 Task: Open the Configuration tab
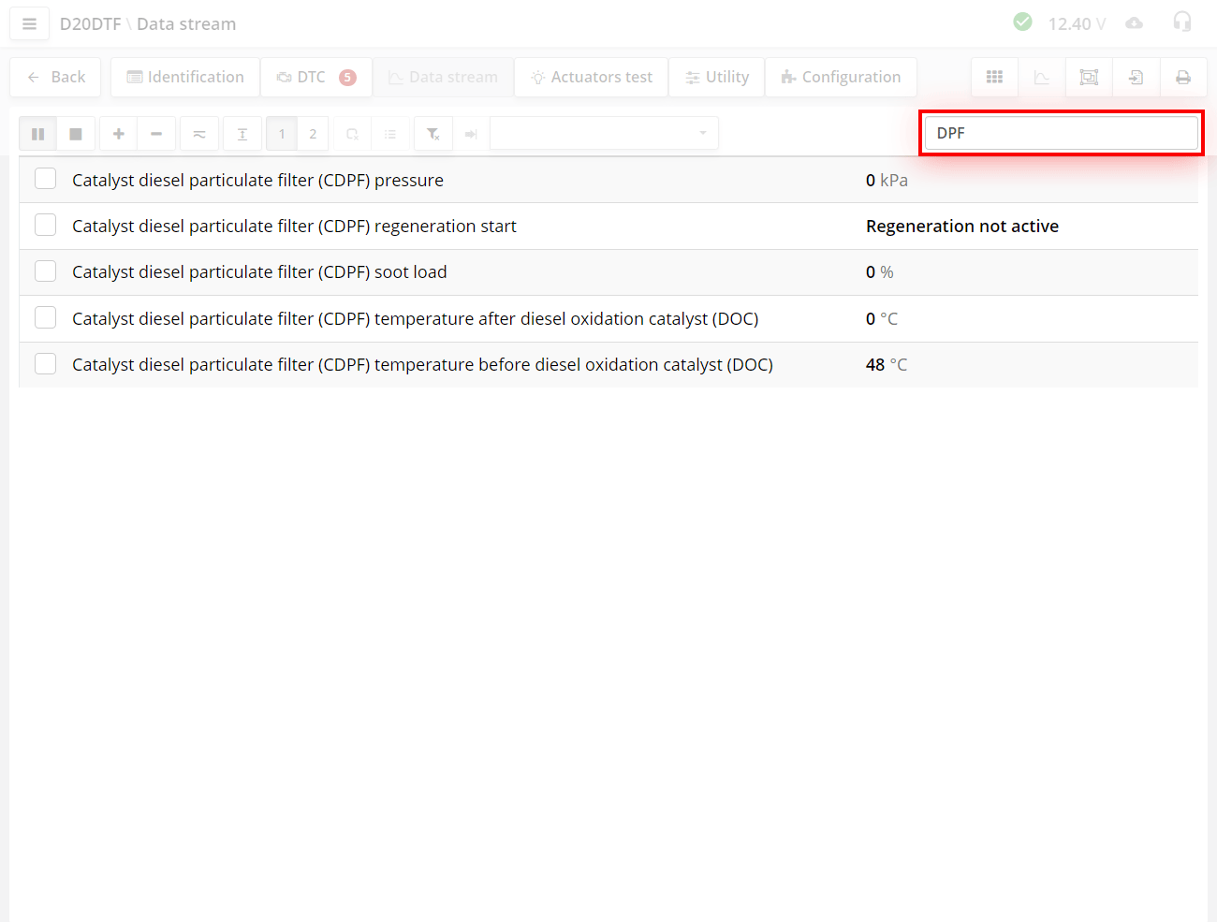[x=841, y=77]
